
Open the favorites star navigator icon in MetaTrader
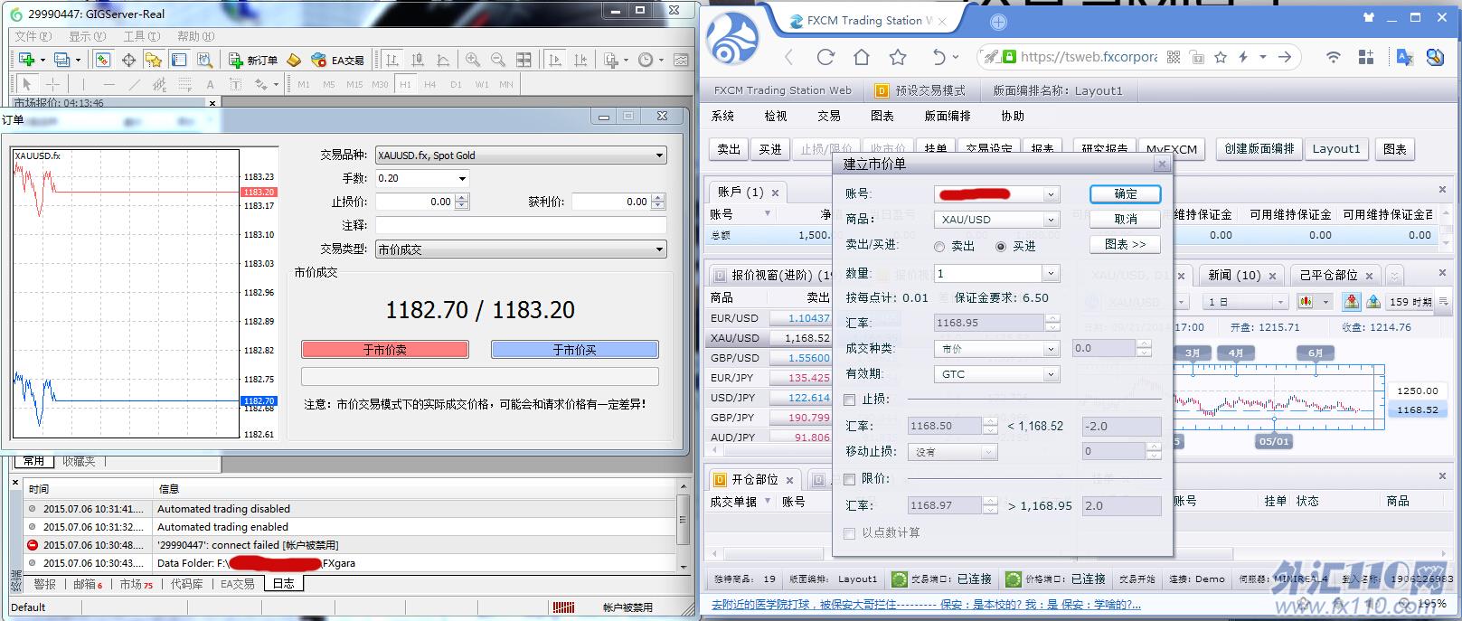point(154,60)
